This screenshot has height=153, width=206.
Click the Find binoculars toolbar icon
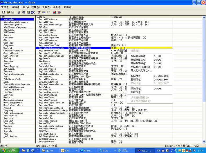tap(33, 12)
